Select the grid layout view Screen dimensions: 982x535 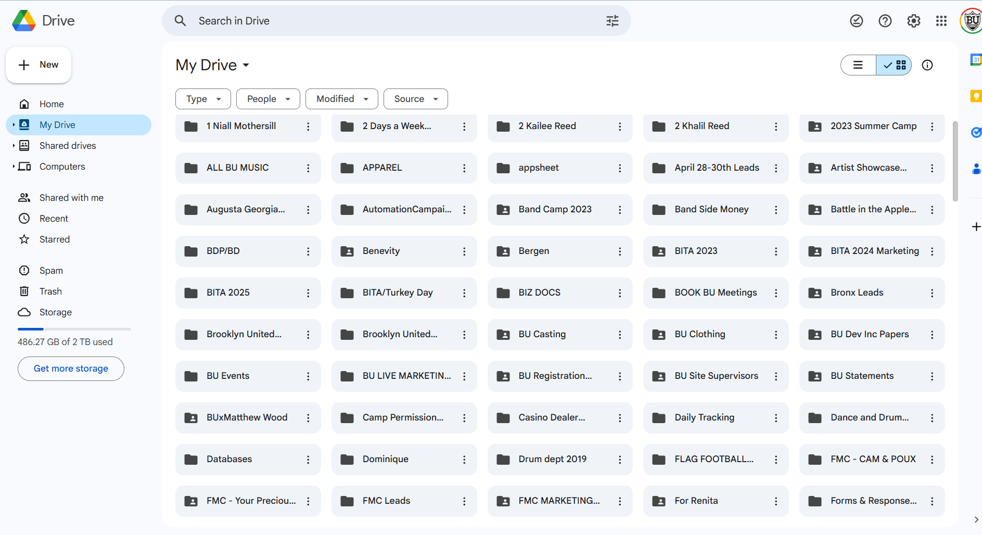click(895, 65)
